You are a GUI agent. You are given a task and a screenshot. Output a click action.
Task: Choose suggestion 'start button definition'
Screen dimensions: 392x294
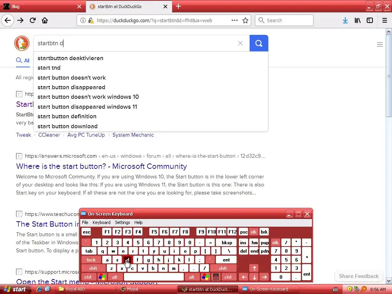151,116
